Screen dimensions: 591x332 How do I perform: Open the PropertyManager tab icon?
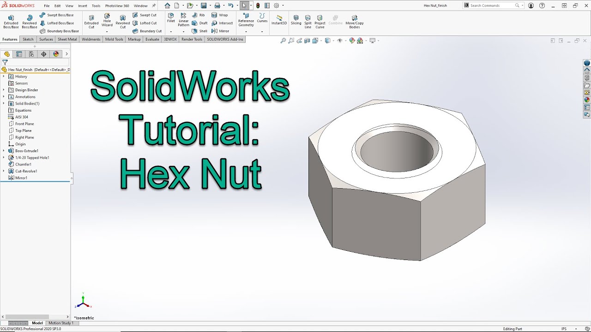[x=19, y=54]
